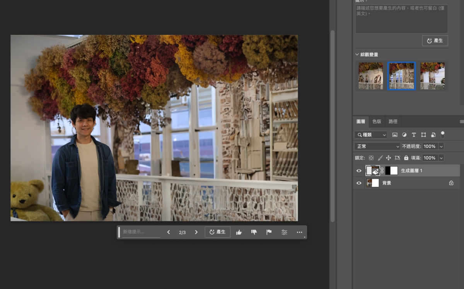Switch to the 色版 channels tab

tap(377, 121)
